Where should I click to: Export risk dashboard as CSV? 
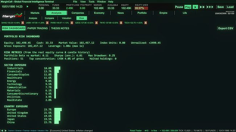click(x=225, y=28)
